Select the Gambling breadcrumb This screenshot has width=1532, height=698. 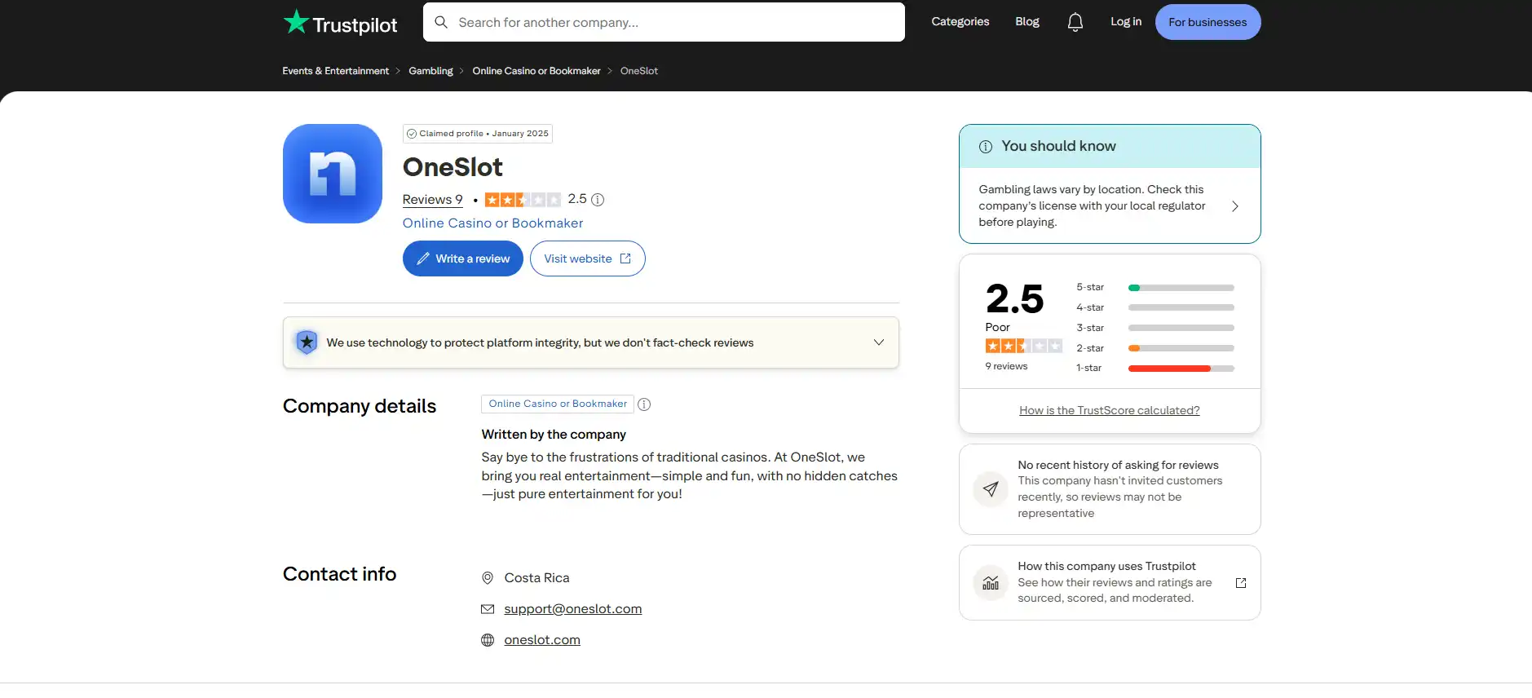[430, 71]
